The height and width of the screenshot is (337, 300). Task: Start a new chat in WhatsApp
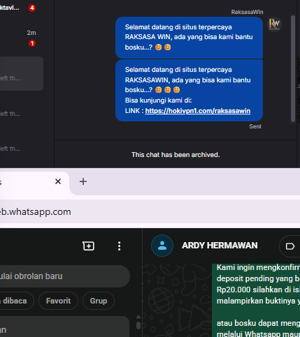click(x=88, y=246)
